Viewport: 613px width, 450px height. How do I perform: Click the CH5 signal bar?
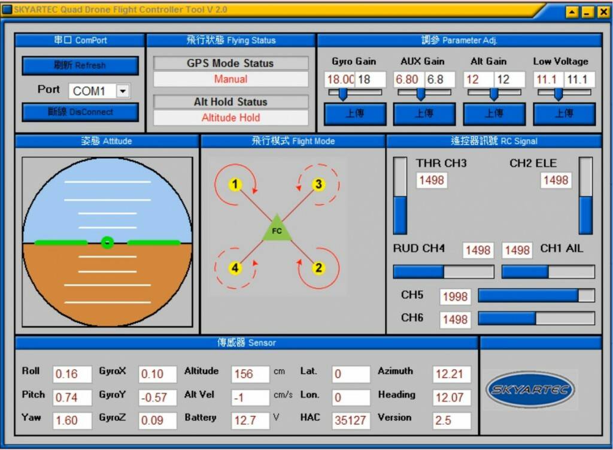pyautogui.click(x=536, y=295)
